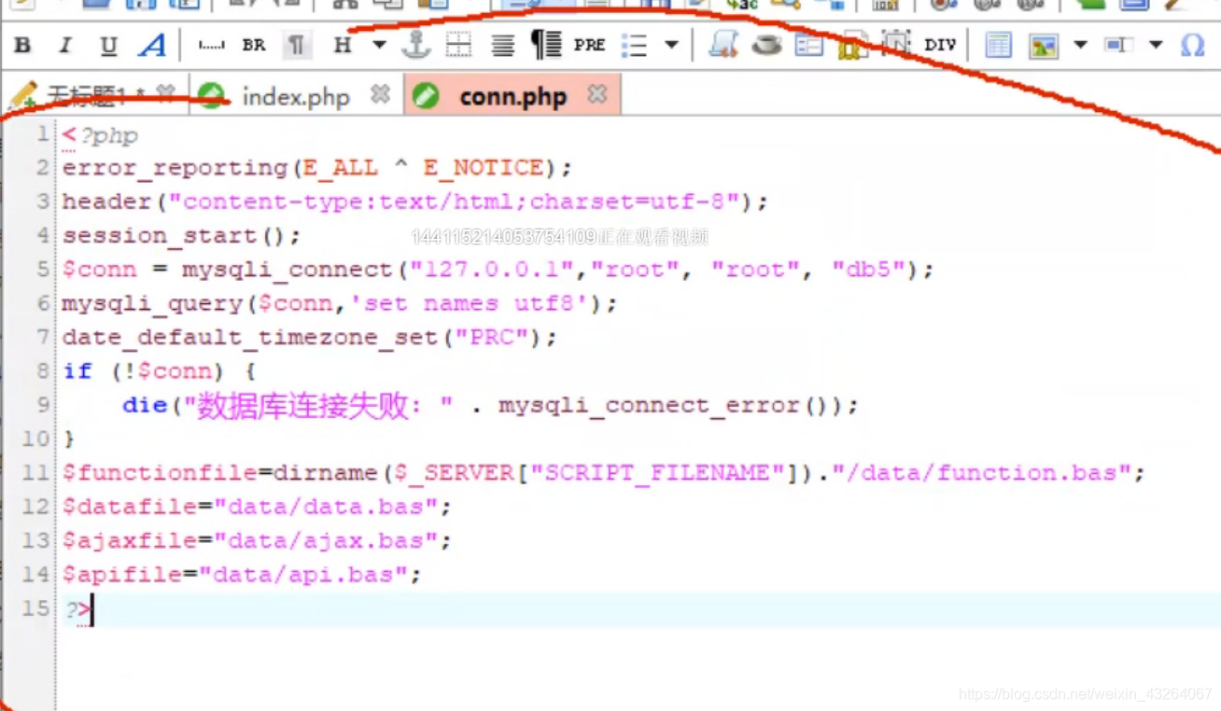Click the opening <?php tag
The height and width of the screenshot is (711, 1221).
click(x=100, y=136)
